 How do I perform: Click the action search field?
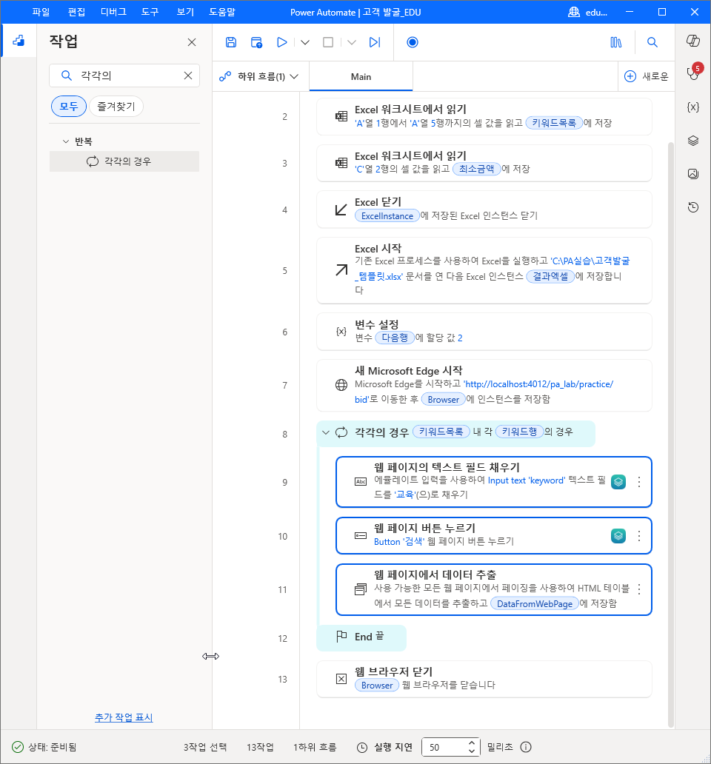pos(124,76)
